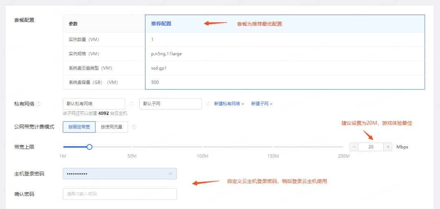Click the Mbps unit label
440x209 pixels.
click(402, 147)
